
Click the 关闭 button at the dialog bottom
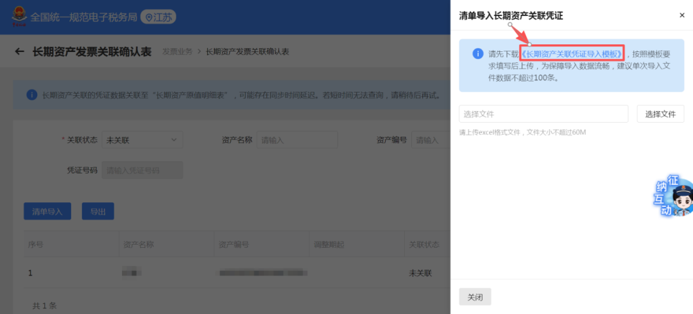click(475, 297)
